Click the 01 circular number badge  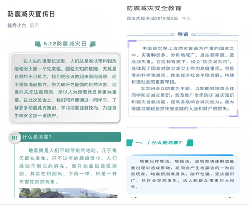click(15, 138)
